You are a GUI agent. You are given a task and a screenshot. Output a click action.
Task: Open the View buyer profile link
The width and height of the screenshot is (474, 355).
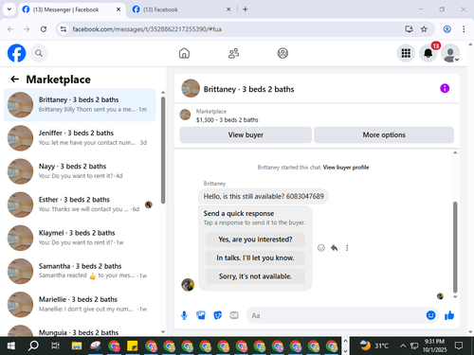[x=346, y=168]
